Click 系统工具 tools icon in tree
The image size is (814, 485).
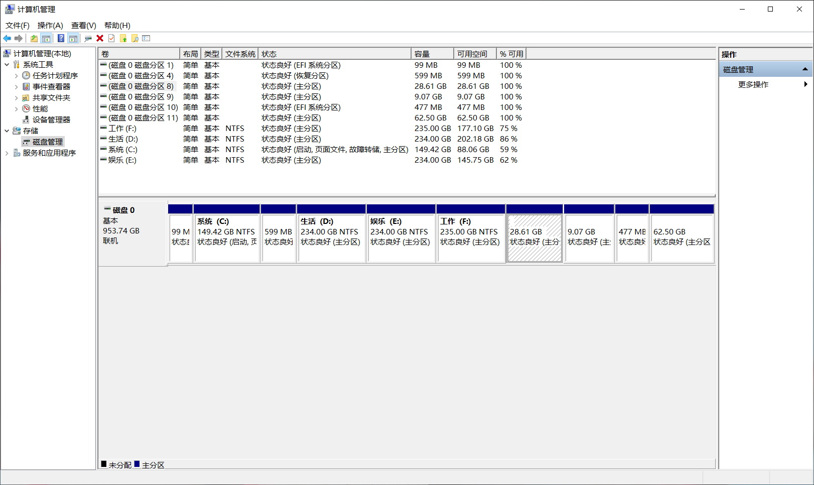pyautogui.click(x=17, y=64)
